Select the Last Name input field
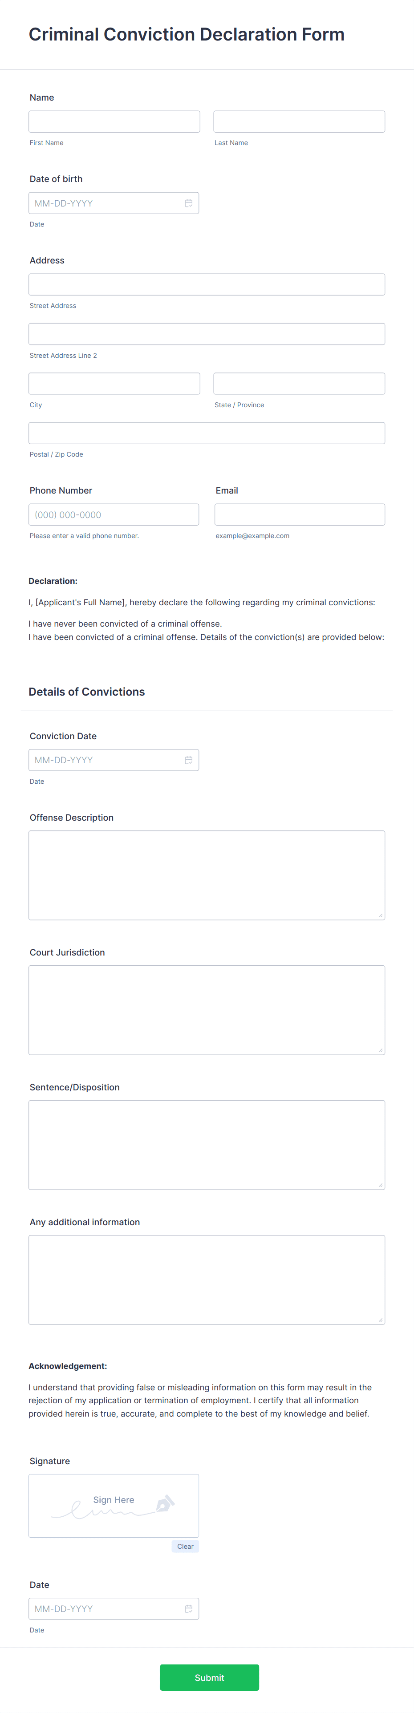 (298, 121)
